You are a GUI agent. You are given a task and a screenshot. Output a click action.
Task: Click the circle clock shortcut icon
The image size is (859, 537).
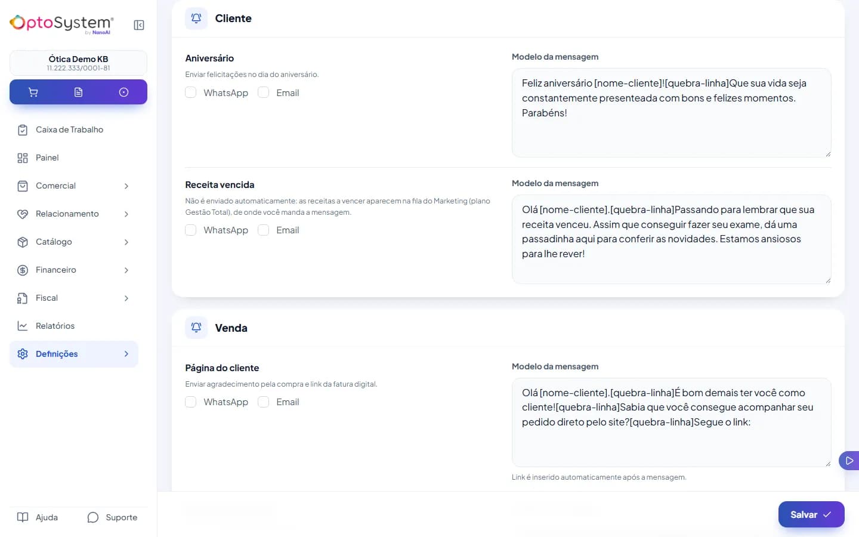coord(123,92)
